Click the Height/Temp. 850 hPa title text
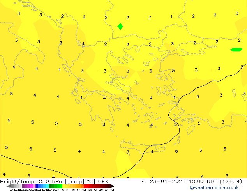 point(31,182)
